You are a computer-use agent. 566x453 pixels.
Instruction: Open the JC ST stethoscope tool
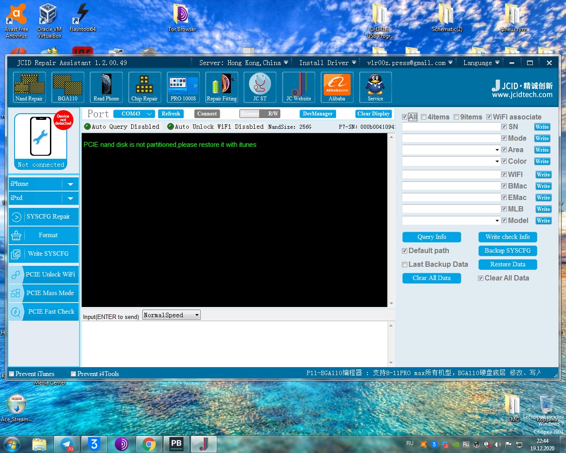click(x=260, y=87)
